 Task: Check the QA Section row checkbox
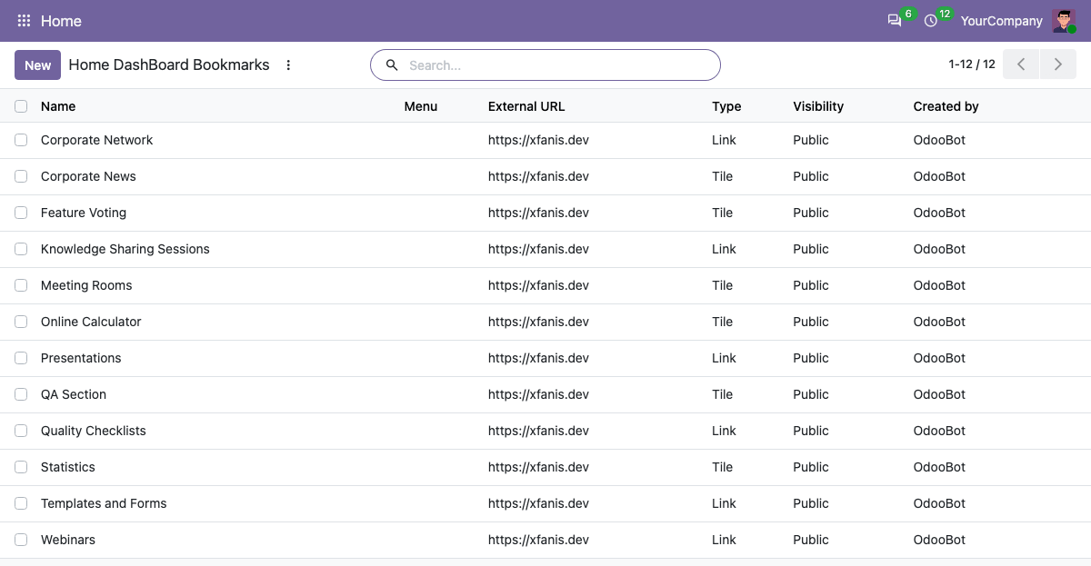click(x=21, y=394)
